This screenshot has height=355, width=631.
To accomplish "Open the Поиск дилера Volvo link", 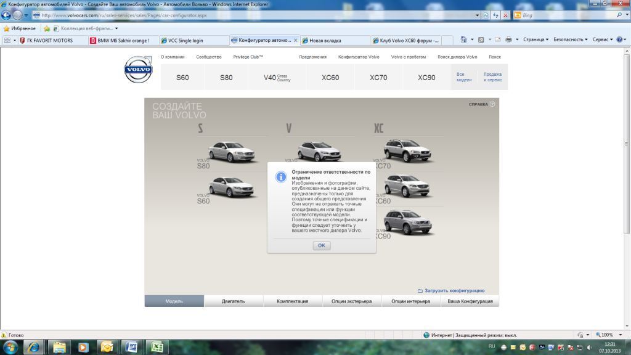I will 457,57.
